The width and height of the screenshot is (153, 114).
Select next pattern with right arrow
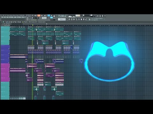pos(66,19)
